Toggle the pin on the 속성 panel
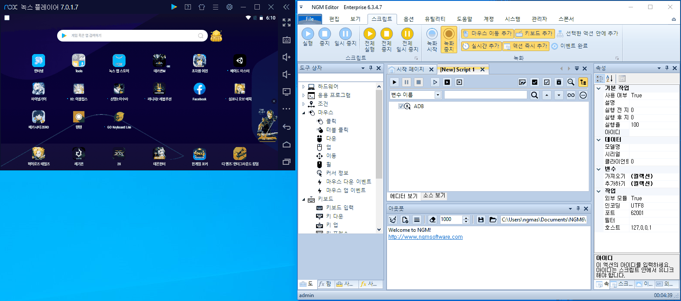This screenshot has height=301, width=681. point(667,68)
